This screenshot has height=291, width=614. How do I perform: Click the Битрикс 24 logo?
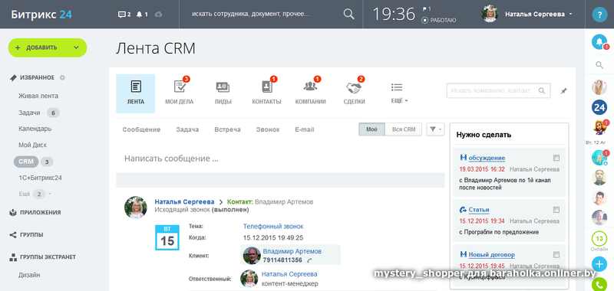pyautogui.click(x=41, y=15)
